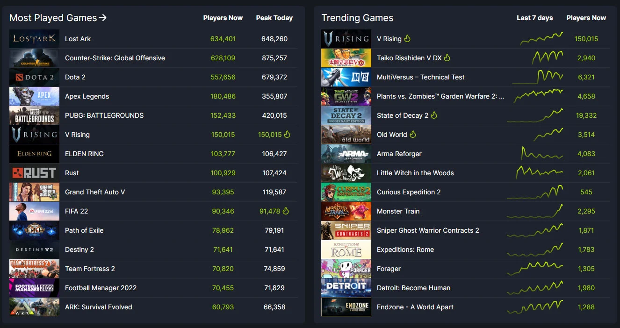Image resolution: width=620 pixels, height=328 pixels.
Task: Click V Rising thumbnail in Trending Games
Action: (346, 39)
